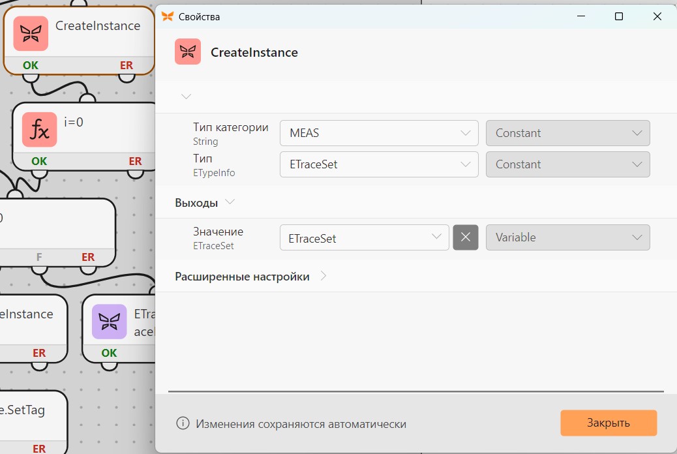Clear the ETraceSet output value with X
The width and height of the screenshot is (677, 454).
click(x=466, y=237)
